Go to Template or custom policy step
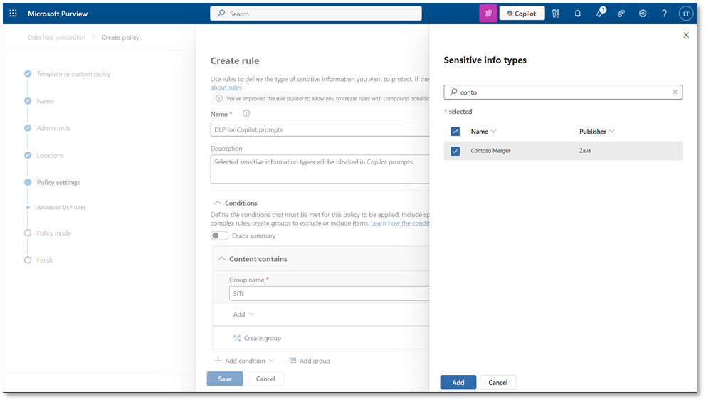The width and height of the screenshot is (706, 402). tap(73, 74)
